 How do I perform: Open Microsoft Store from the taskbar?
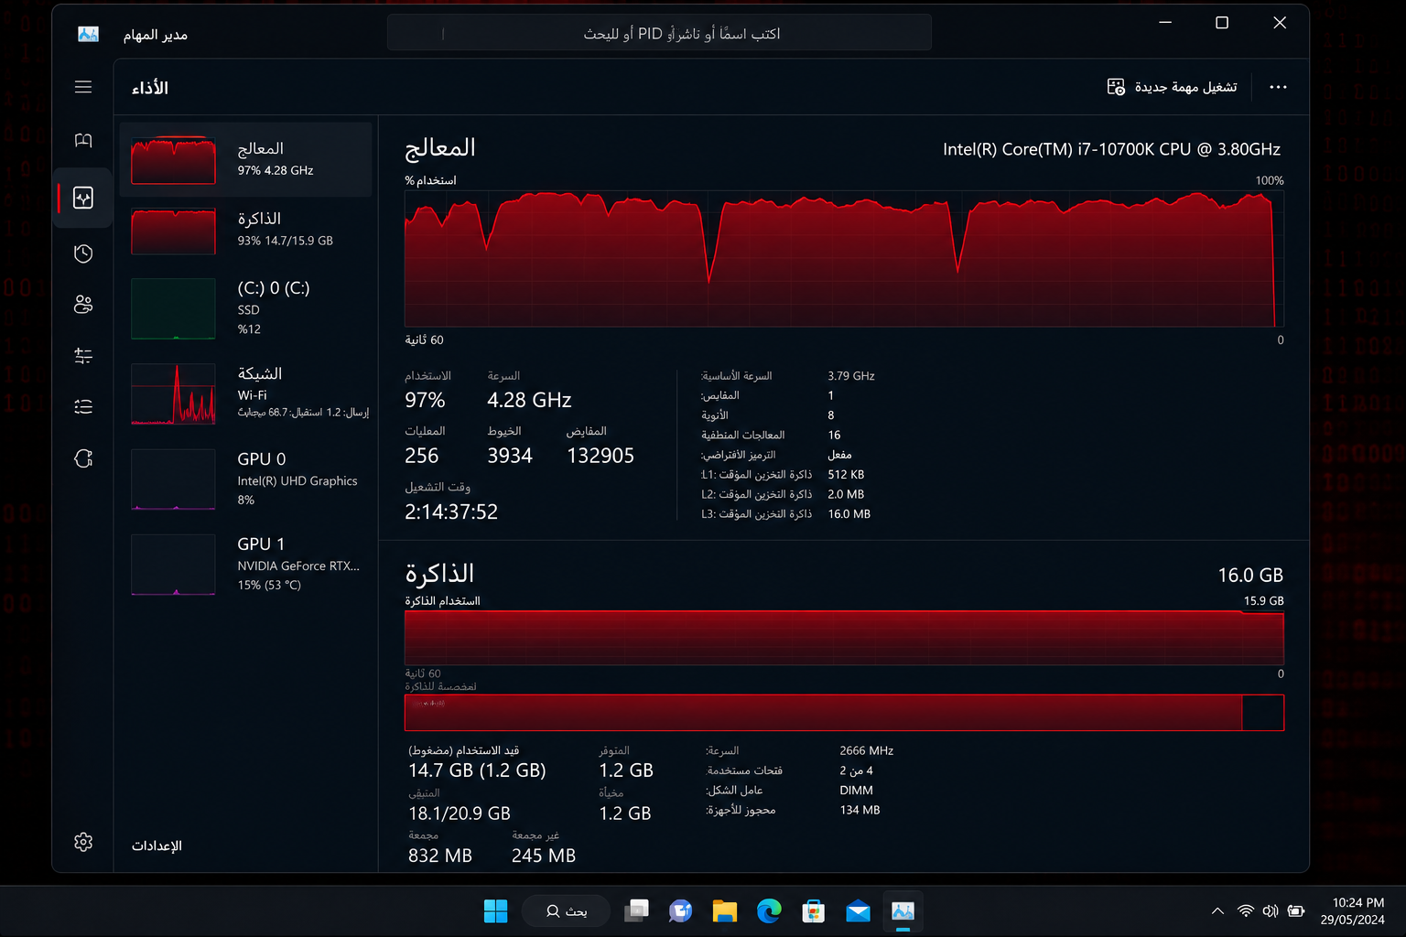(814, 911)
